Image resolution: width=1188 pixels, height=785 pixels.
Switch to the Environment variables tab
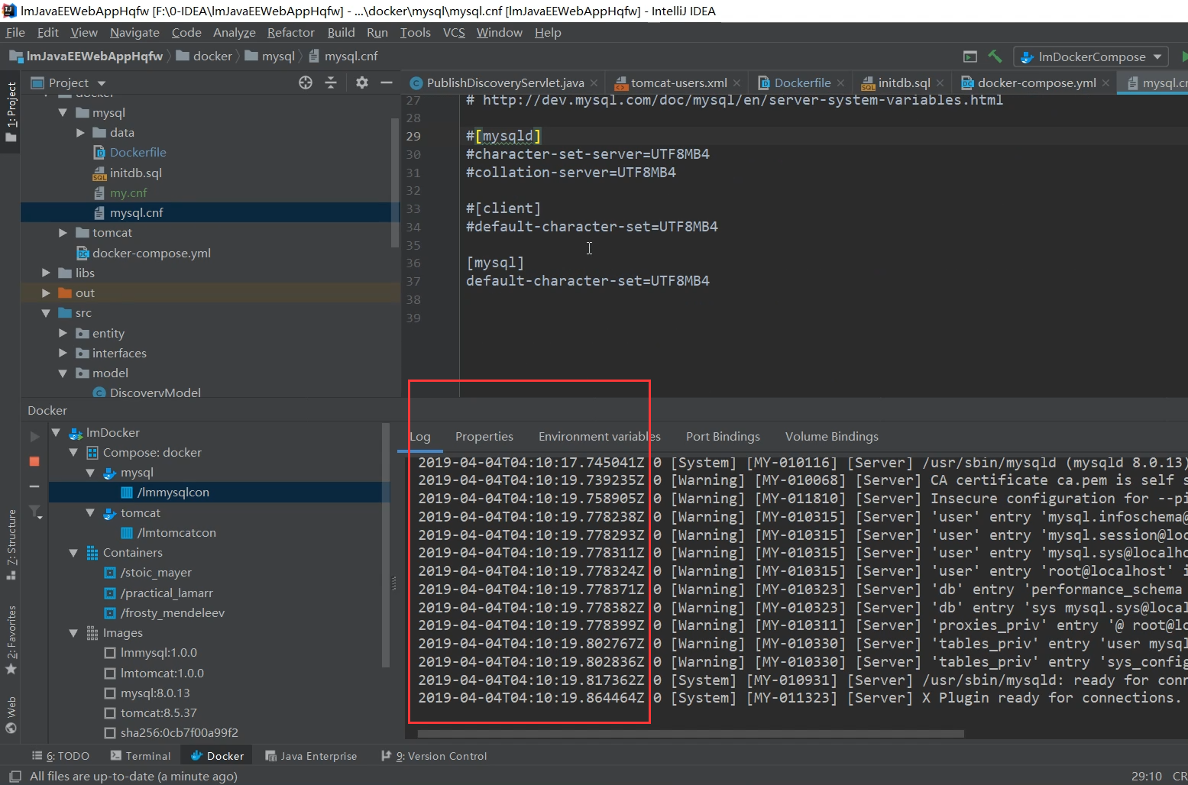tap(599, 436)
